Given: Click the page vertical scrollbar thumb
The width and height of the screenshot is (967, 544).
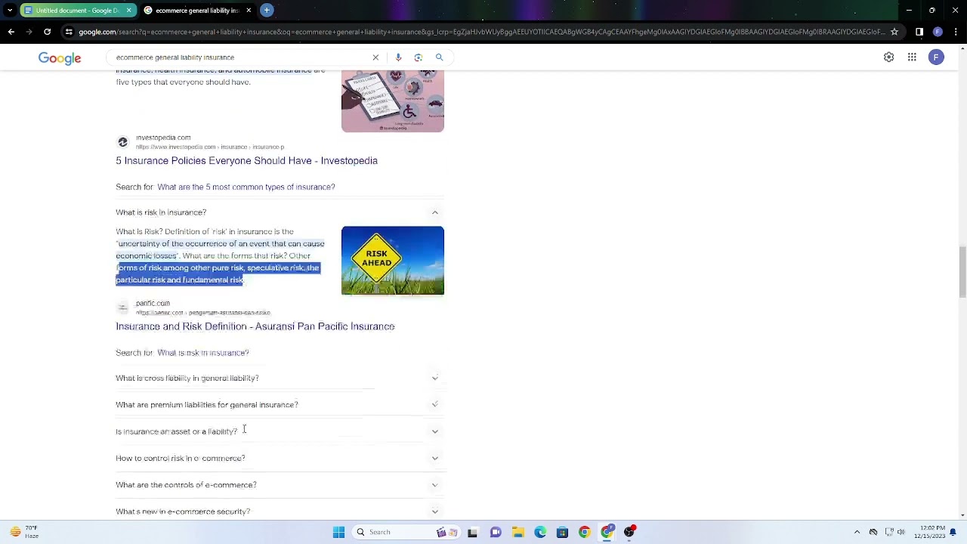Looking at the screenshot, I should pyautogui.click(x=962, y=272).
